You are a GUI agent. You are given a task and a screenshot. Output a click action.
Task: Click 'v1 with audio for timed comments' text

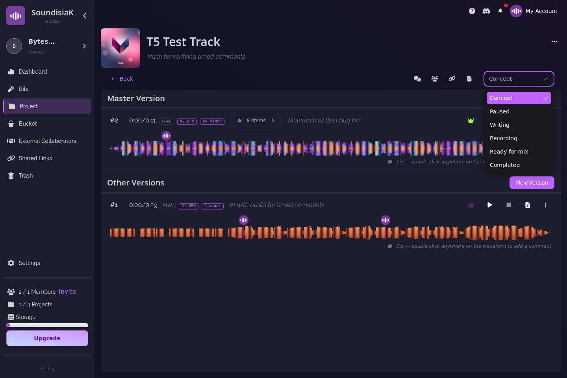(x=277, y=205)
